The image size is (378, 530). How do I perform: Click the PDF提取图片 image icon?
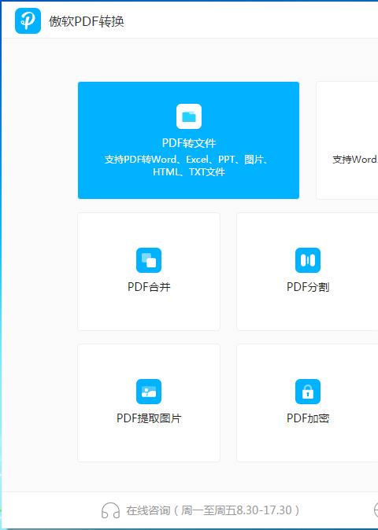149,392
